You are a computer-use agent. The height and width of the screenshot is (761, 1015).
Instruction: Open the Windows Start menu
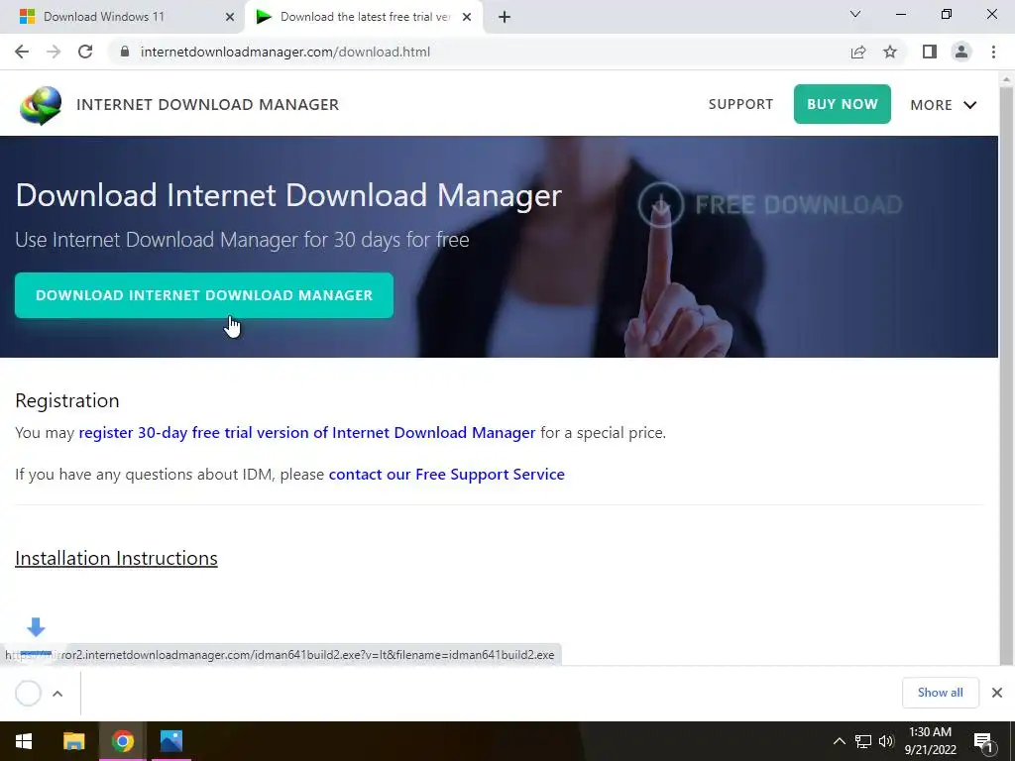point(24,741)
